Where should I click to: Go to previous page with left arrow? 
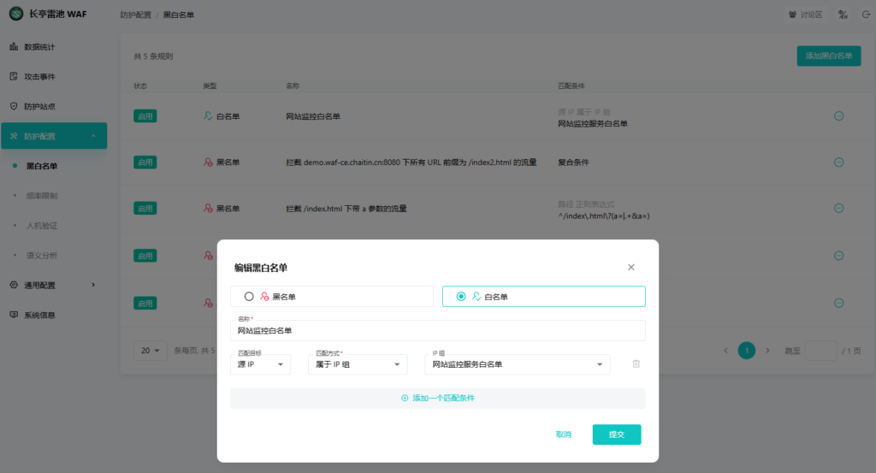pyautogui.click(x=725, y=351)
